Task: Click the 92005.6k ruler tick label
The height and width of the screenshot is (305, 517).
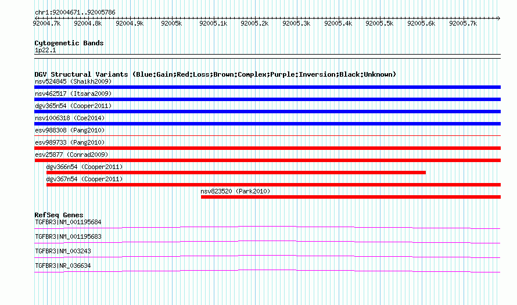Action: coord(421,23)
